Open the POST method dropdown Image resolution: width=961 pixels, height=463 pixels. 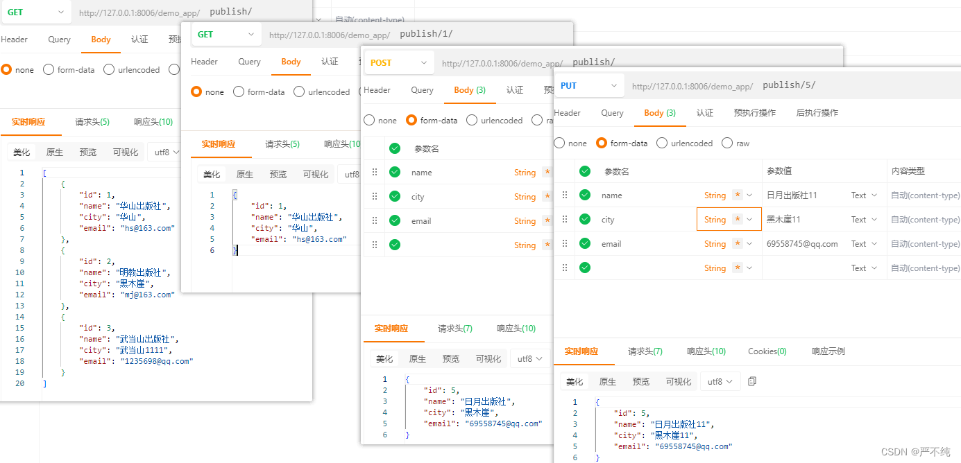click(399, 63)
